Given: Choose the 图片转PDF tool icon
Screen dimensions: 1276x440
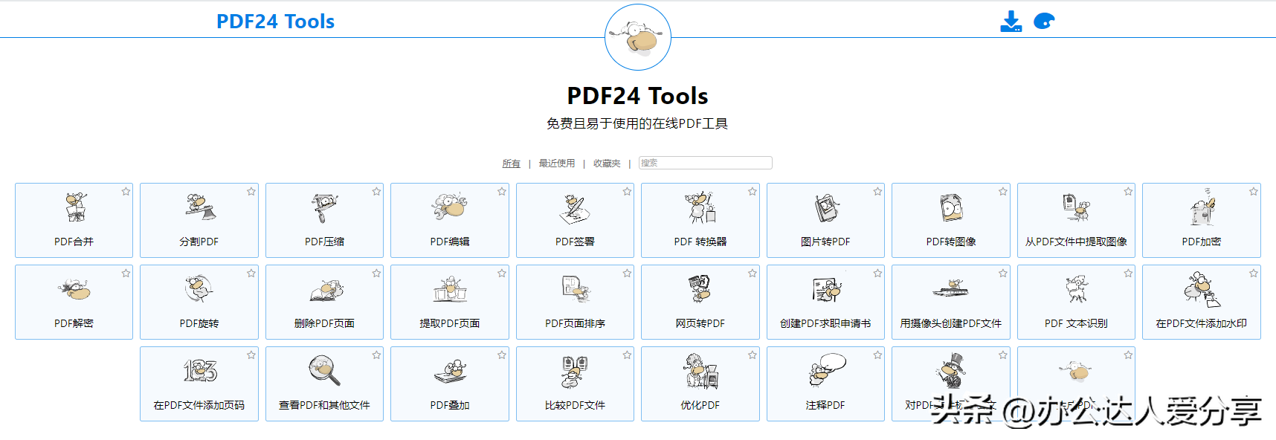Looking at the screenshot, I should (825, 208).
